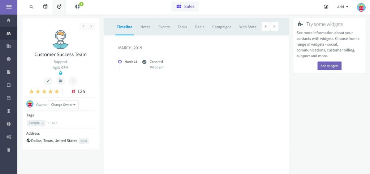Click the owner avatar image

click(30, 104)
